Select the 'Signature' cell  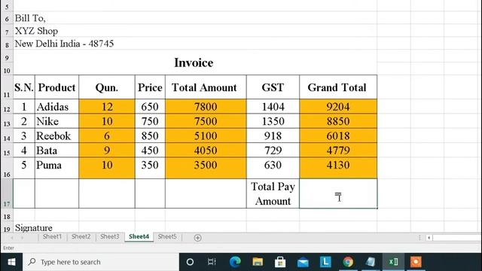(x=33, y=227)
